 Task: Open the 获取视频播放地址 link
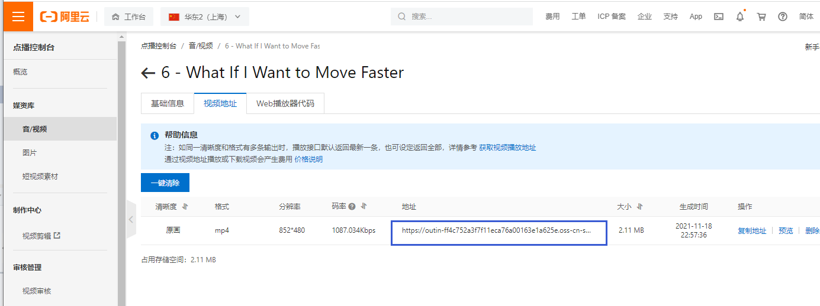(x=507, y=148)
